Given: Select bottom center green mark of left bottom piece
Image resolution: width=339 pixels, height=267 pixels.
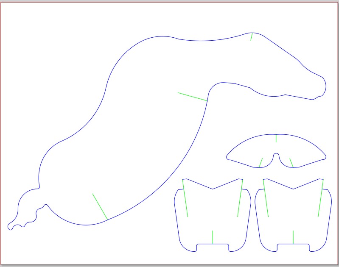Looking at the screenshot, I should point(212,237).
